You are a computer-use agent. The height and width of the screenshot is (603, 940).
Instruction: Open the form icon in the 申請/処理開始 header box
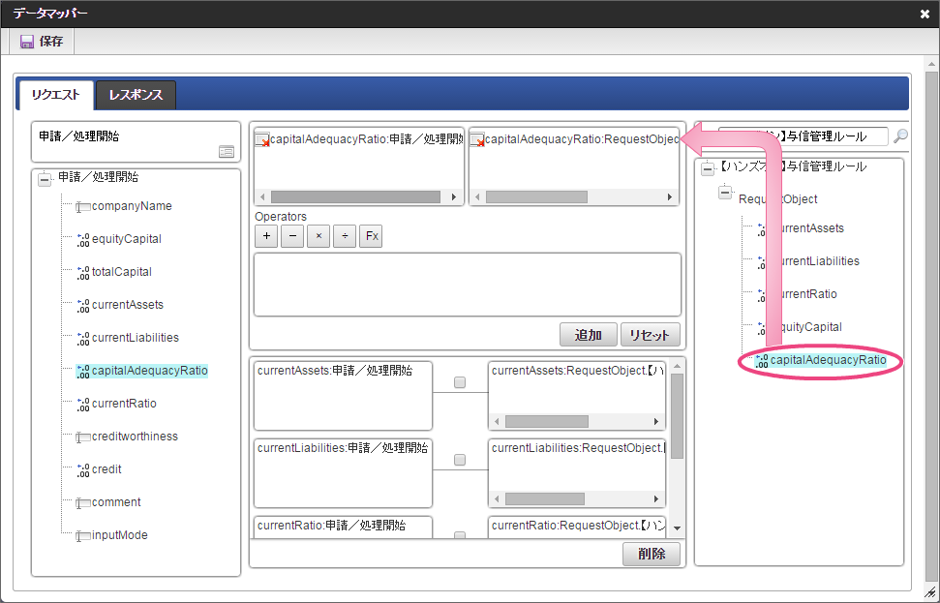coord(227,152)
